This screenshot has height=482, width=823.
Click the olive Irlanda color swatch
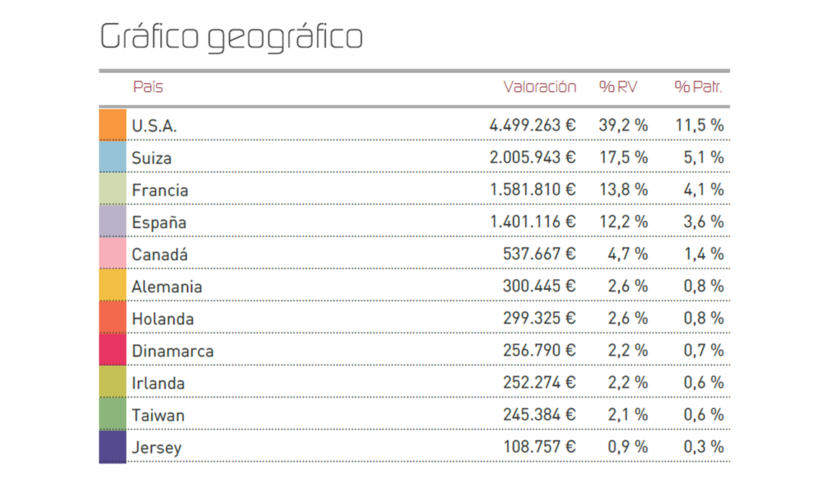pos(112,382)
